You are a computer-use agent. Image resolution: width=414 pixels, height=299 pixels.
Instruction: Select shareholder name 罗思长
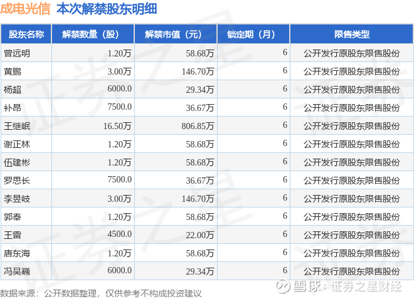[17, 181]
